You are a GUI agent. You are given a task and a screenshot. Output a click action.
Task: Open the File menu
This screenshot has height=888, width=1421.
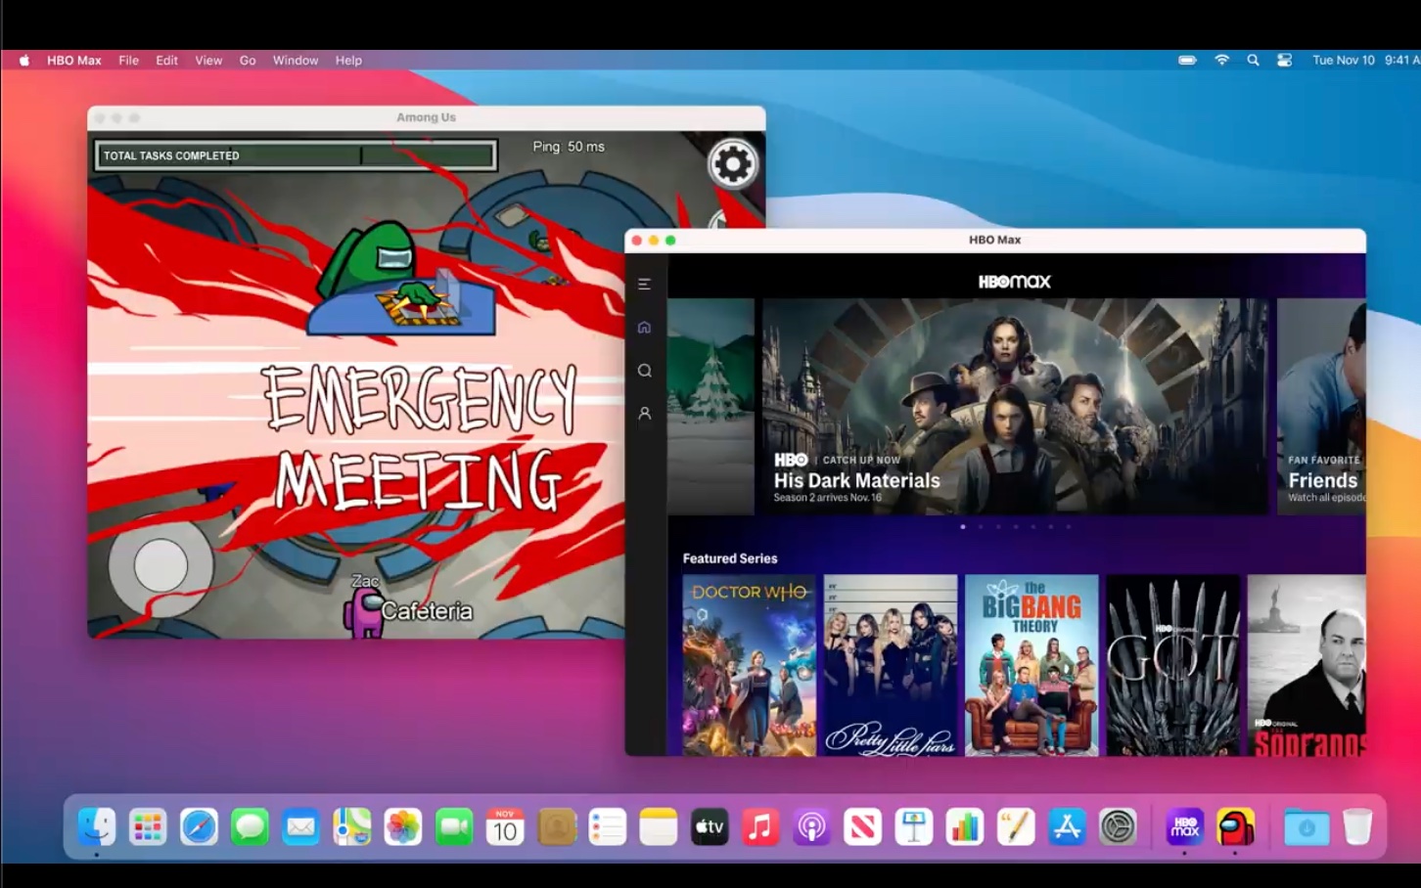129,60
